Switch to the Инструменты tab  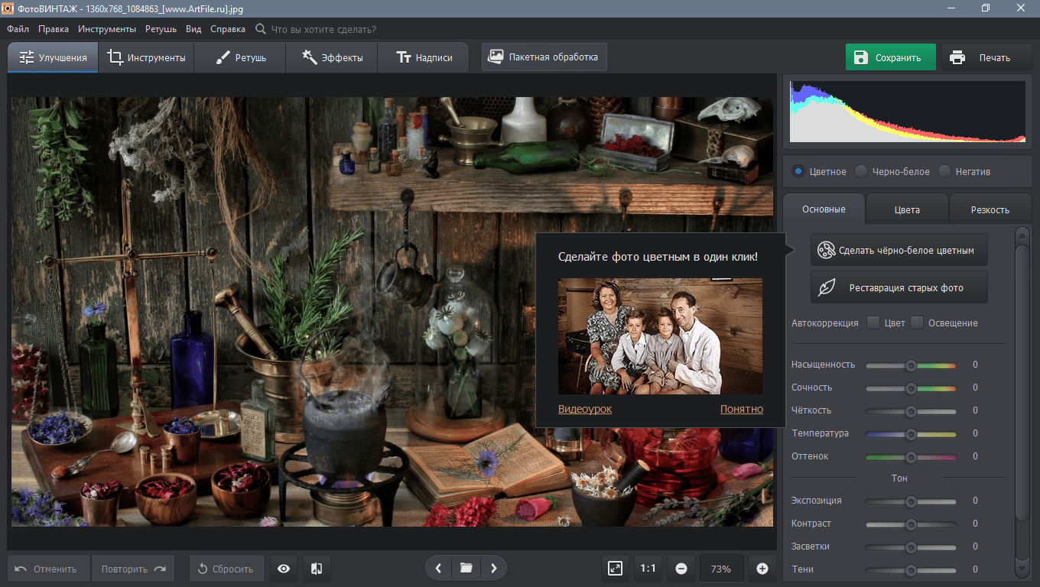[146, 57]
